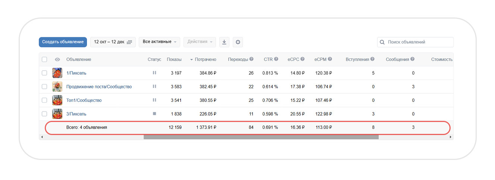Open the date range picker 12 окт – 12 дек
This screenshot has width=495, height=180.
(x=113, y=42)
